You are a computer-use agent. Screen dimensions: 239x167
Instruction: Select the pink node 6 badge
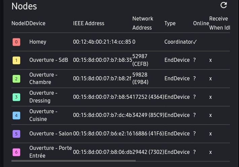click(16, 152)
